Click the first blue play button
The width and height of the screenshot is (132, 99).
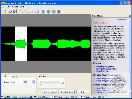coord(43,12)
